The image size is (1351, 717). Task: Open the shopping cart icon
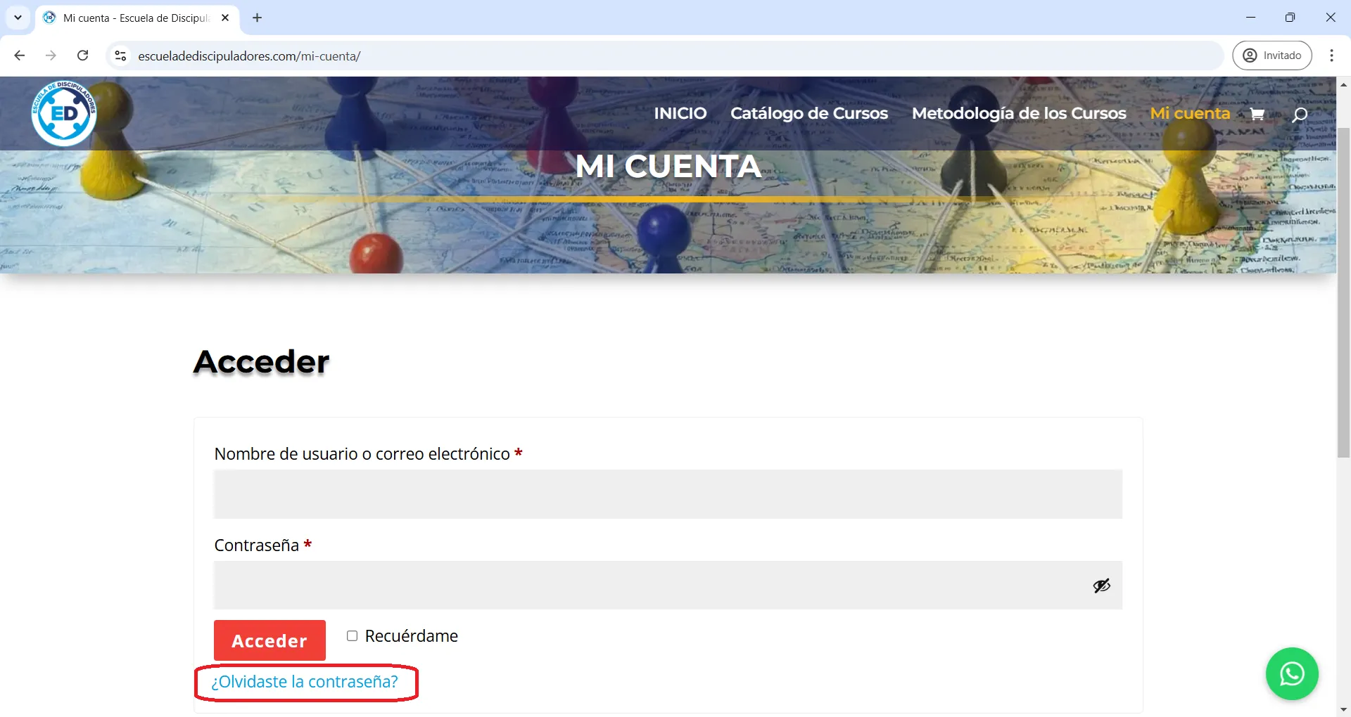coord(1257,114)
